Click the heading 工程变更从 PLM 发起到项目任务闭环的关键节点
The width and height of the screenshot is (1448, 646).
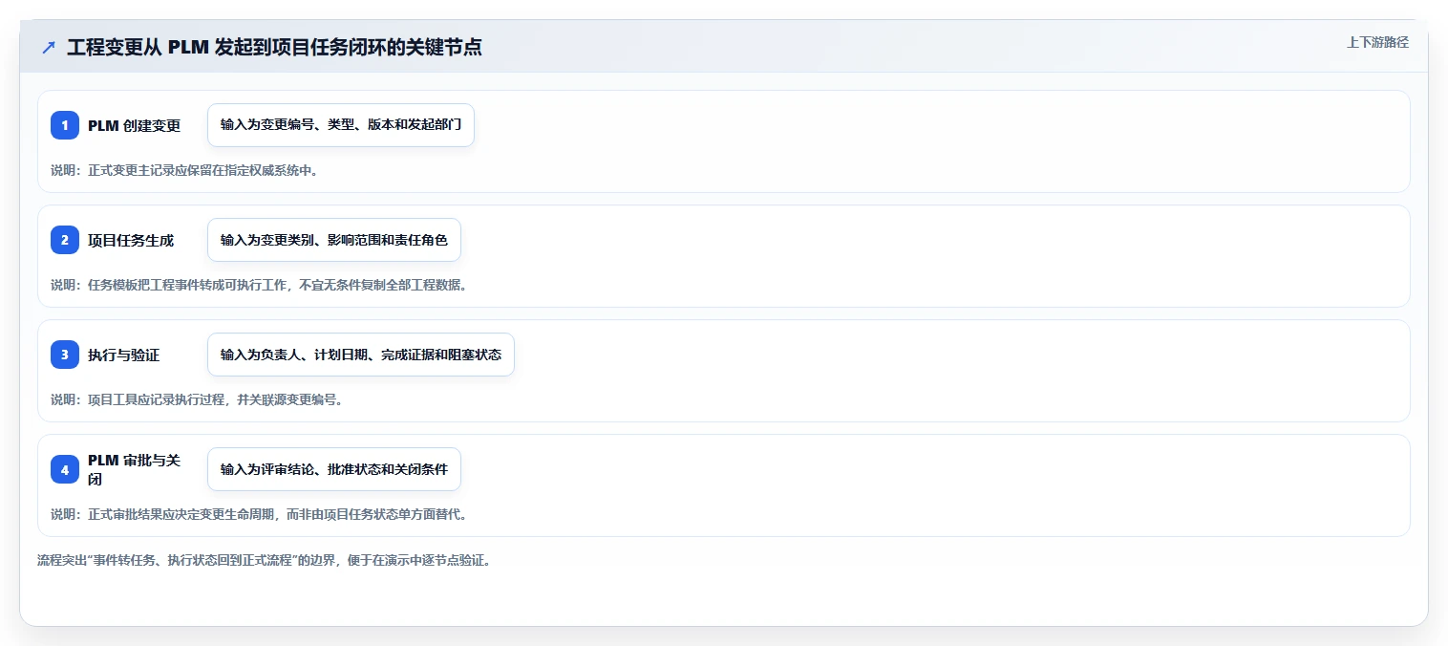[274, 47]
